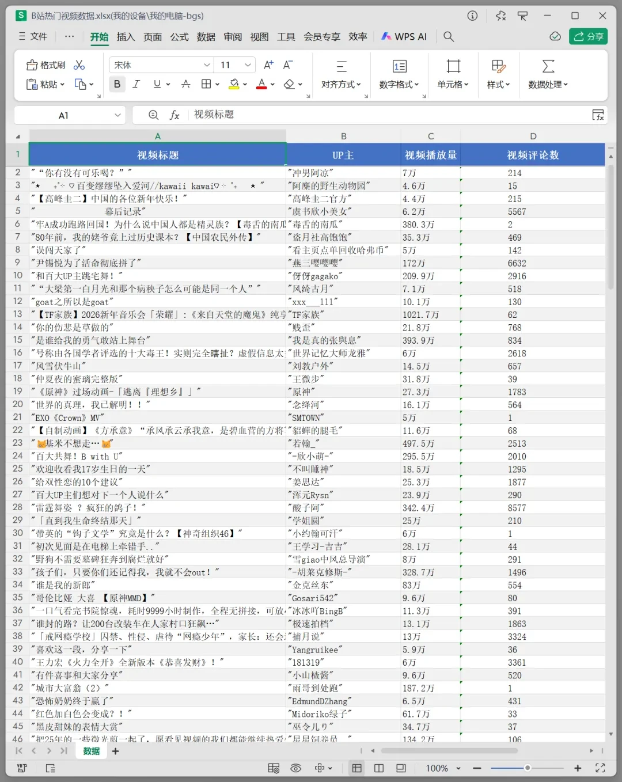
Task: Click the formula bar expand icon
Action: click(598, 115)
